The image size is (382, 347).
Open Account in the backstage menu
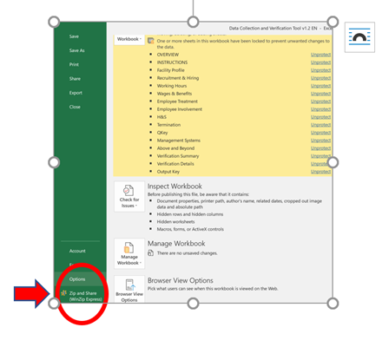tap(77, 251)
